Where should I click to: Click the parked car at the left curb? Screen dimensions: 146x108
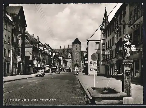(x=40, y=73)
